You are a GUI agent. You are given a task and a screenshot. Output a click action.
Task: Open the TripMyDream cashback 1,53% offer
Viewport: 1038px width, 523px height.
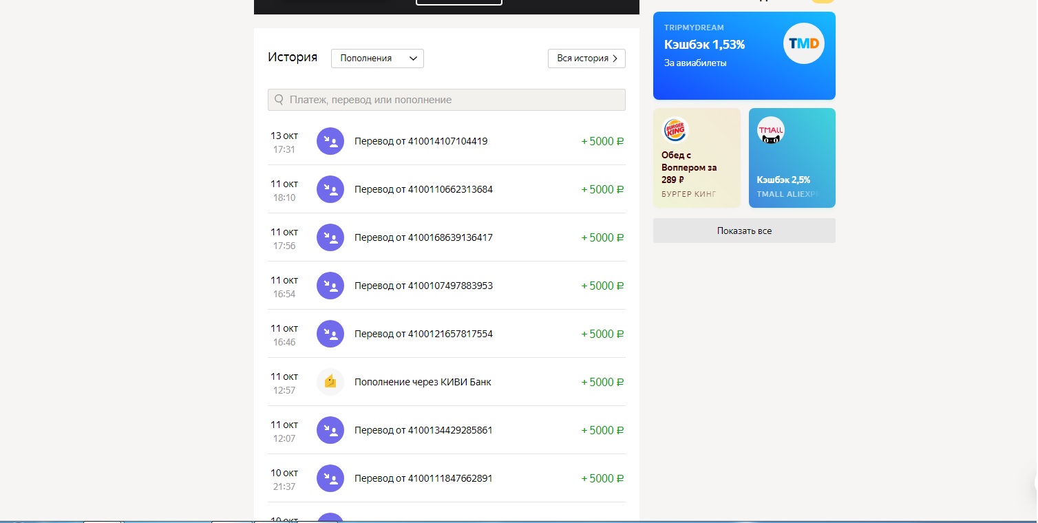(x=744, y=56)
